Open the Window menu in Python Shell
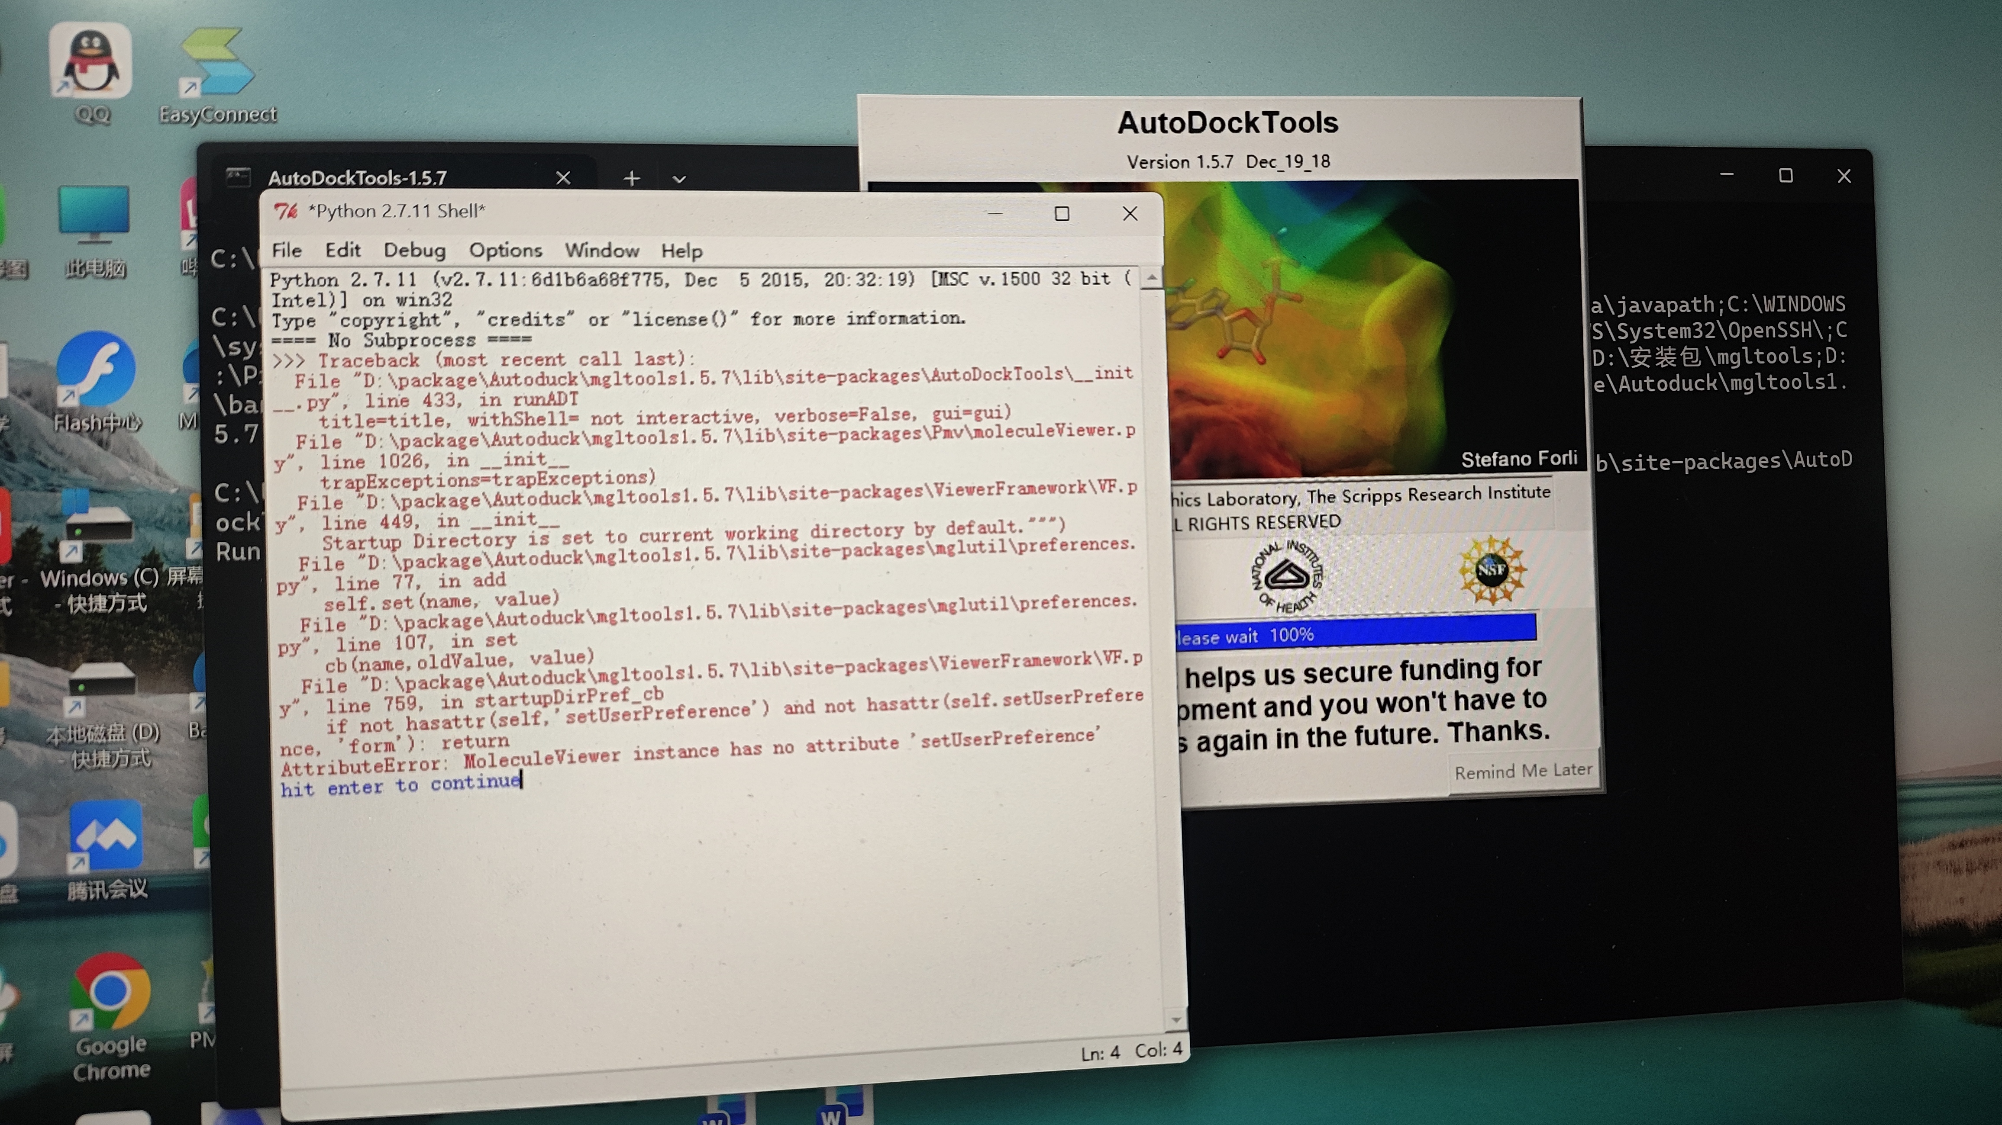This screenshot has width=2002, height=1125. (x=601, y=250)
